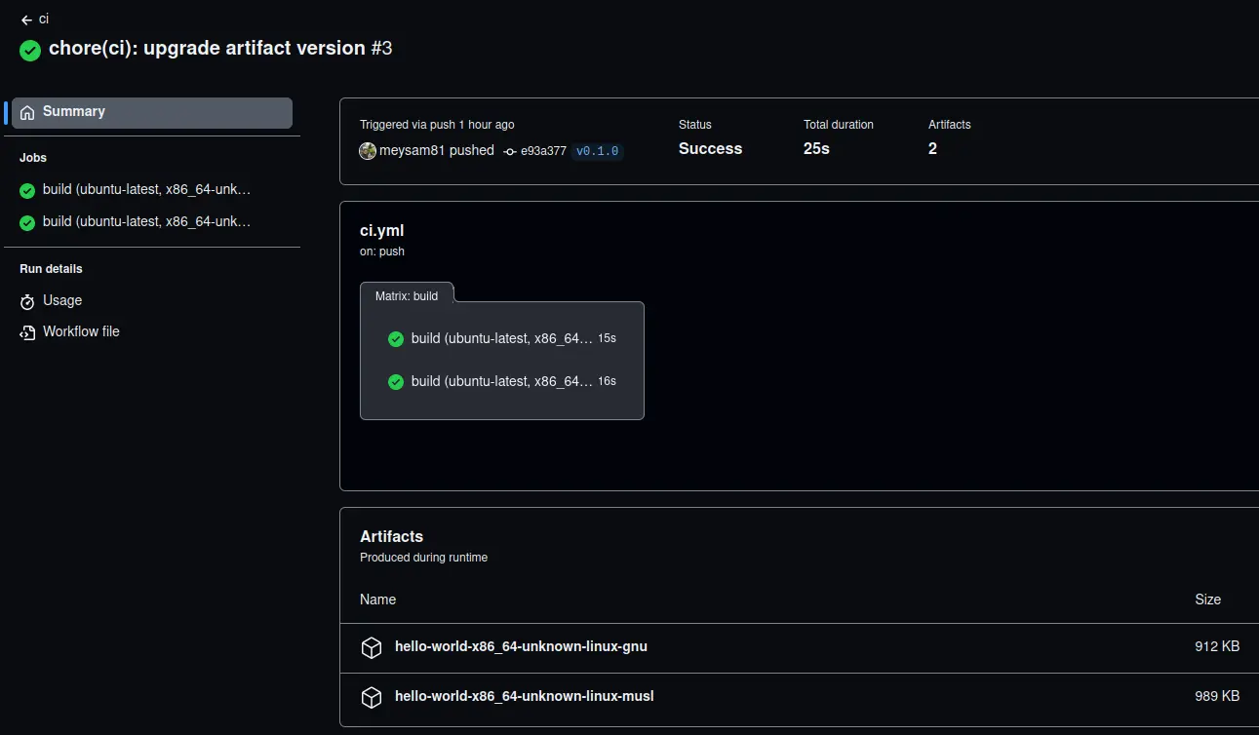This screenshot has height=735, width=1259.
Task: Click the package icon for the linux-gnu artifact
Action: 372,647
